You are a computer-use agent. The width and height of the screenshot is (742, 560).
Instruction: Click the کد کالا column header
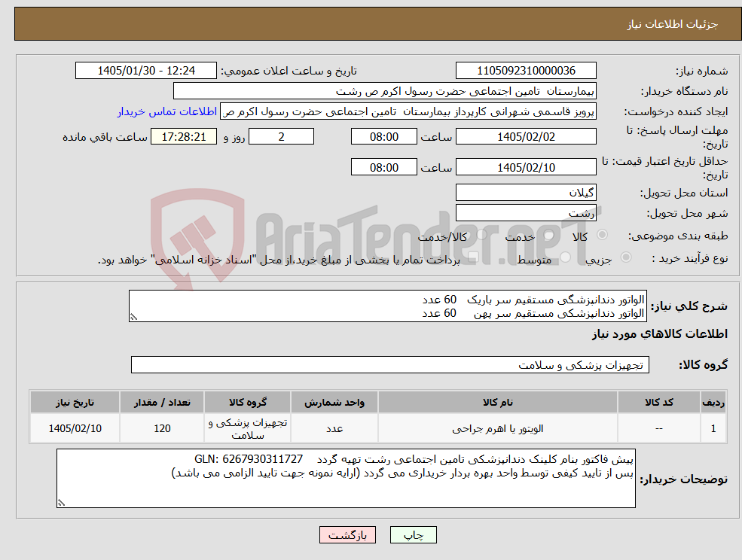[x=658, y=403]
